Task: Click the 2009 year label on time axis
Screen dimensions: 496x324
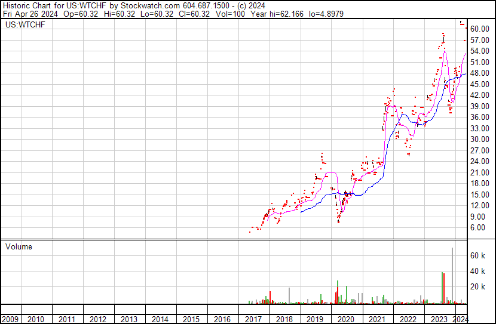Action: tap(10, 319)
